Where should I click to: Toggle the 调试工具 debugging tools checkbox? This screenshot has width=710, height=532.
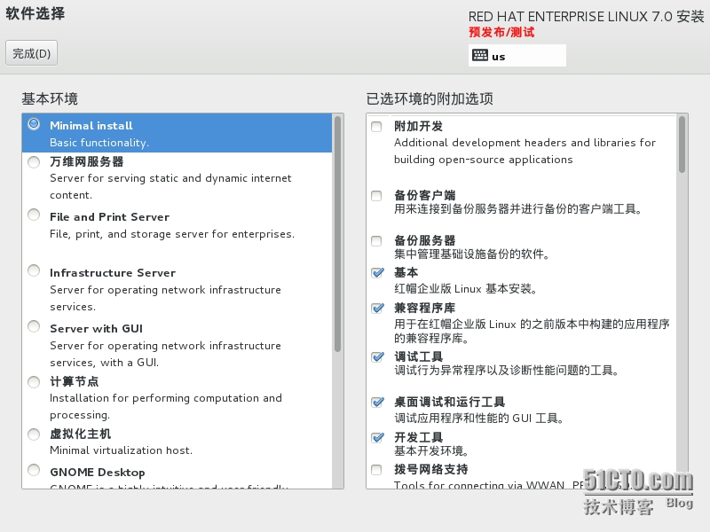coord(377,357)
